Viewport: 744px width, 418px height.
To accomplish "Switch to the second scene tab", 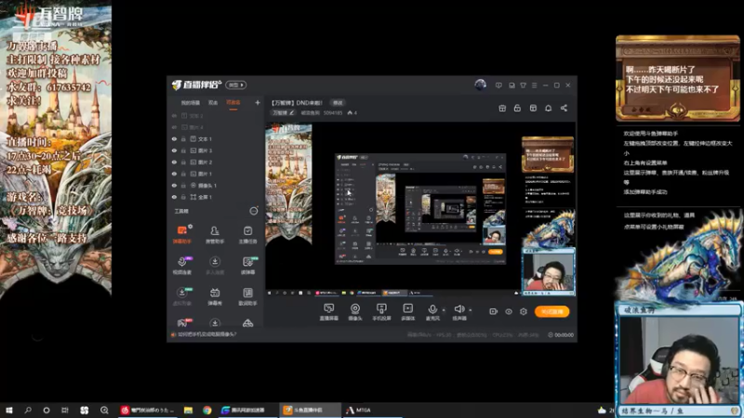I will coord(213,103).
